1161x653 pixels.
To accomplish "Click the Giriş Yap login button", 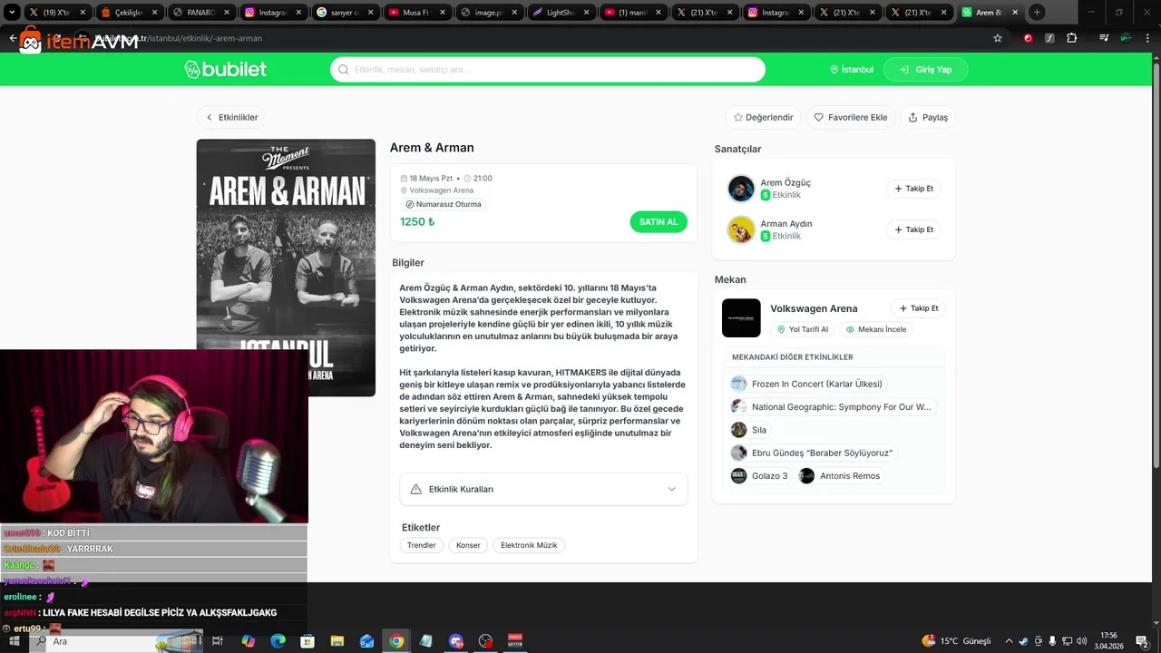I will coord(925,70).
